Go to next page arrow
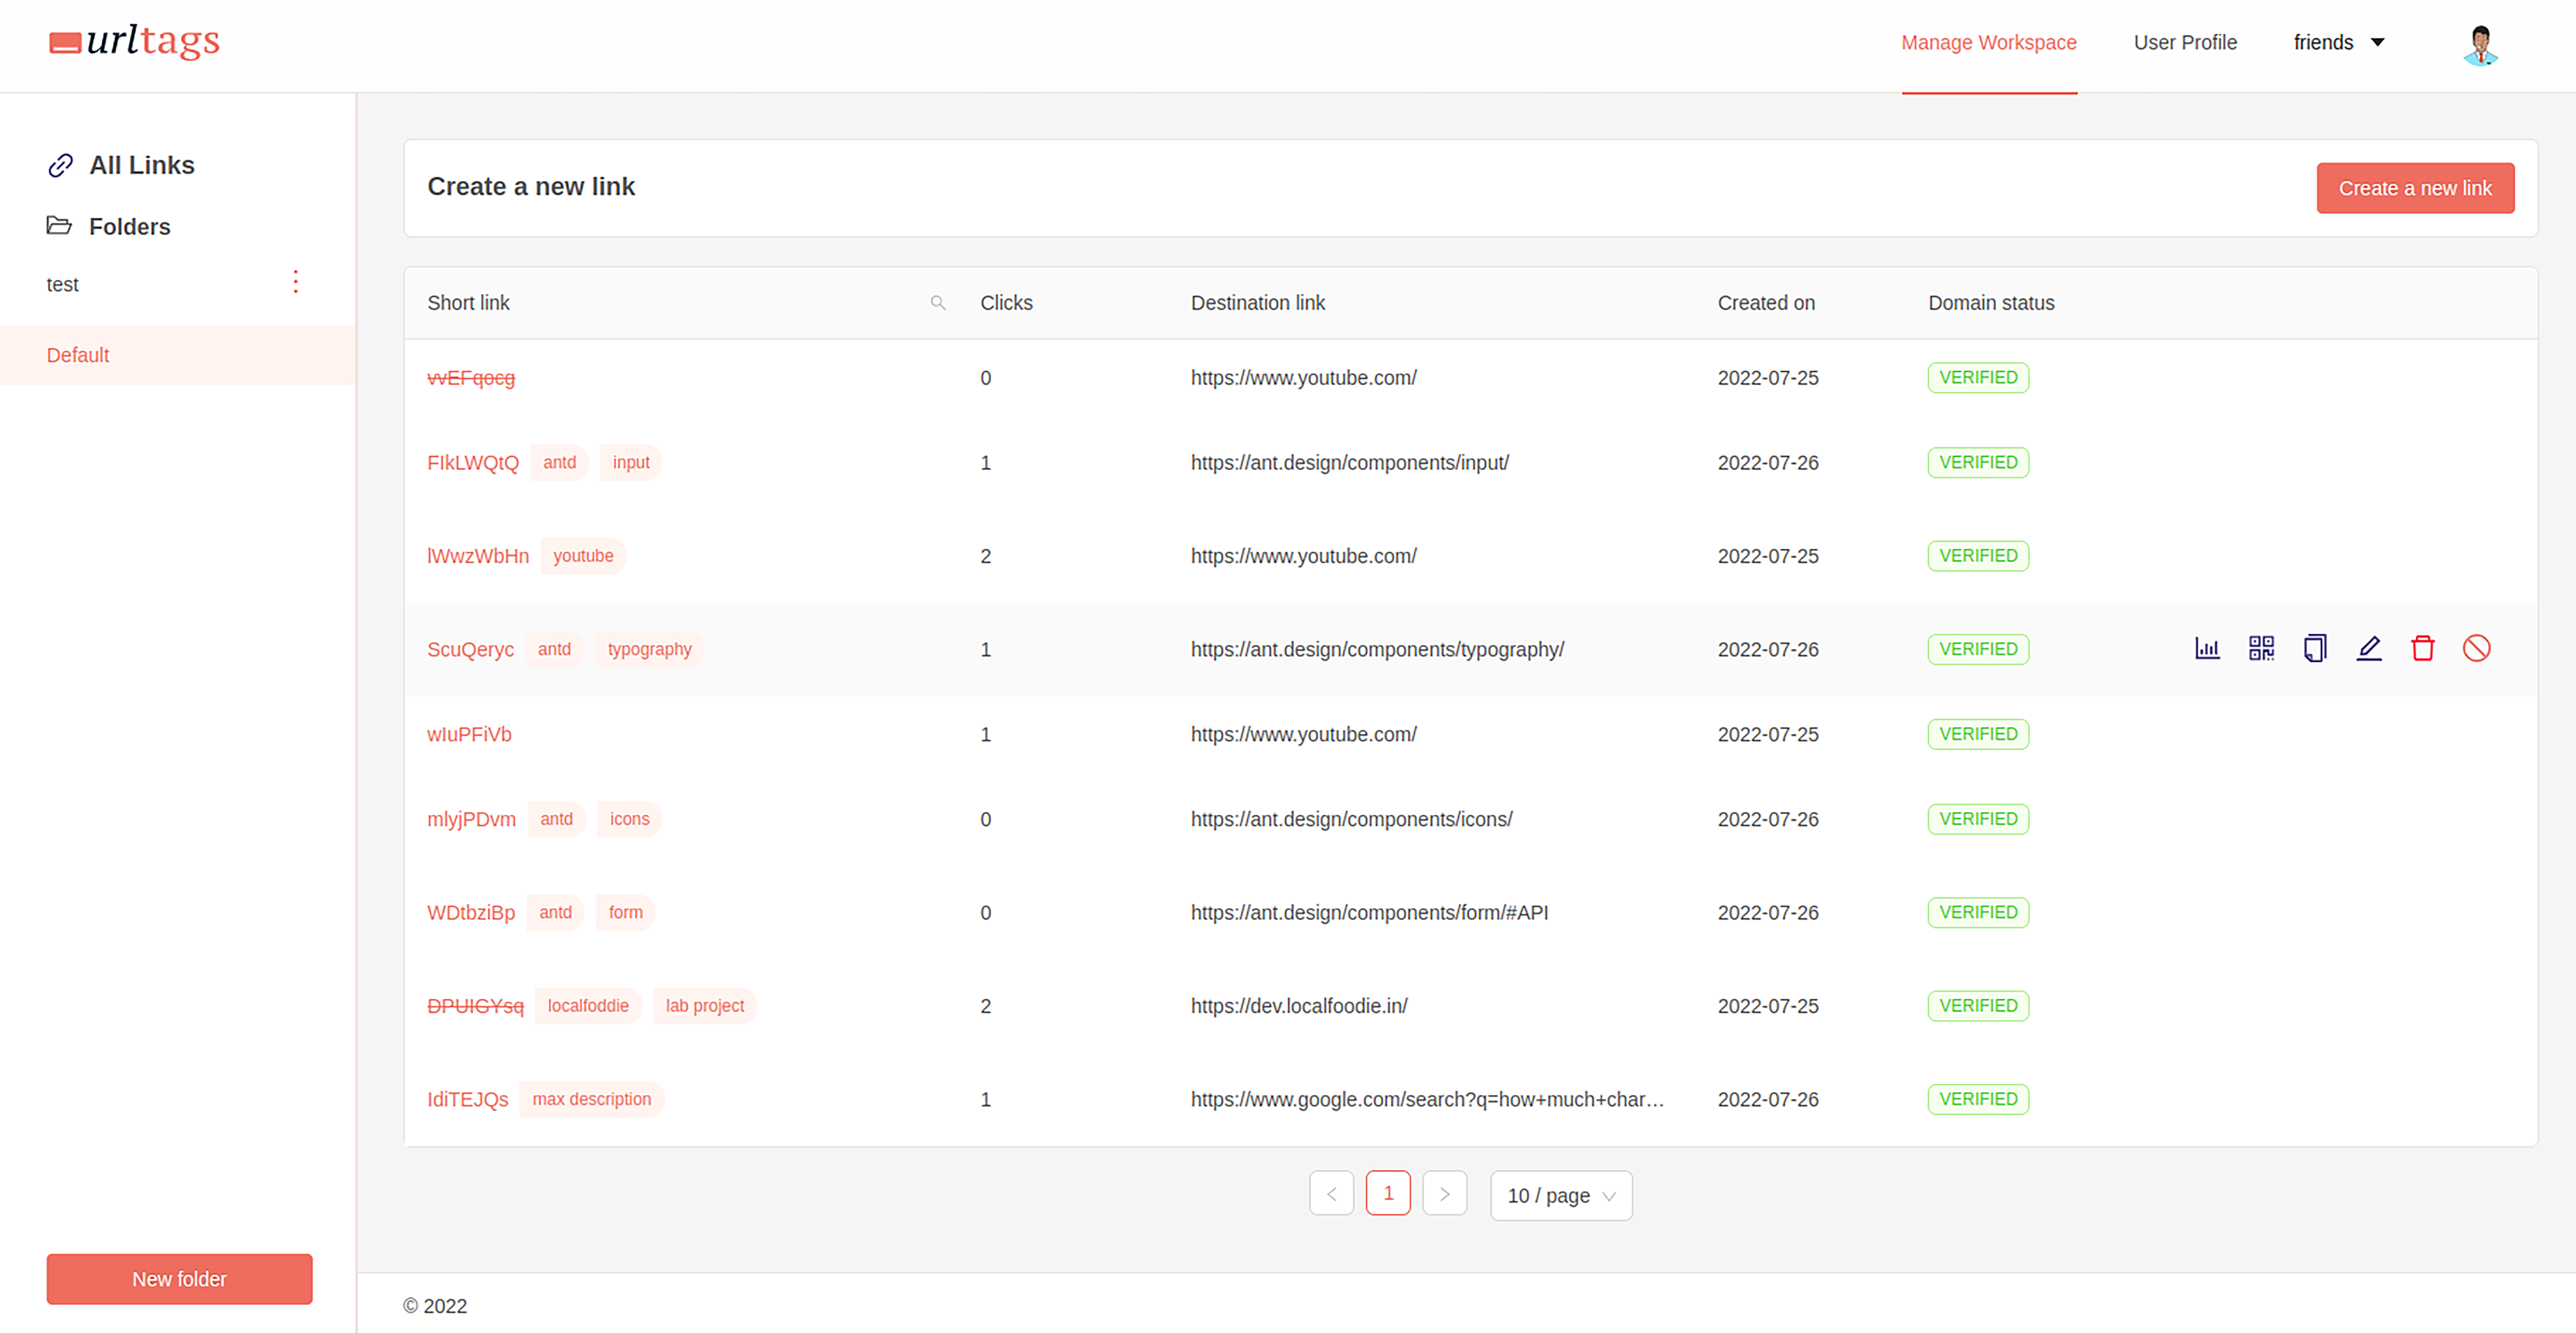Screen dimensions: 2576x1333 [1445, 1193]
